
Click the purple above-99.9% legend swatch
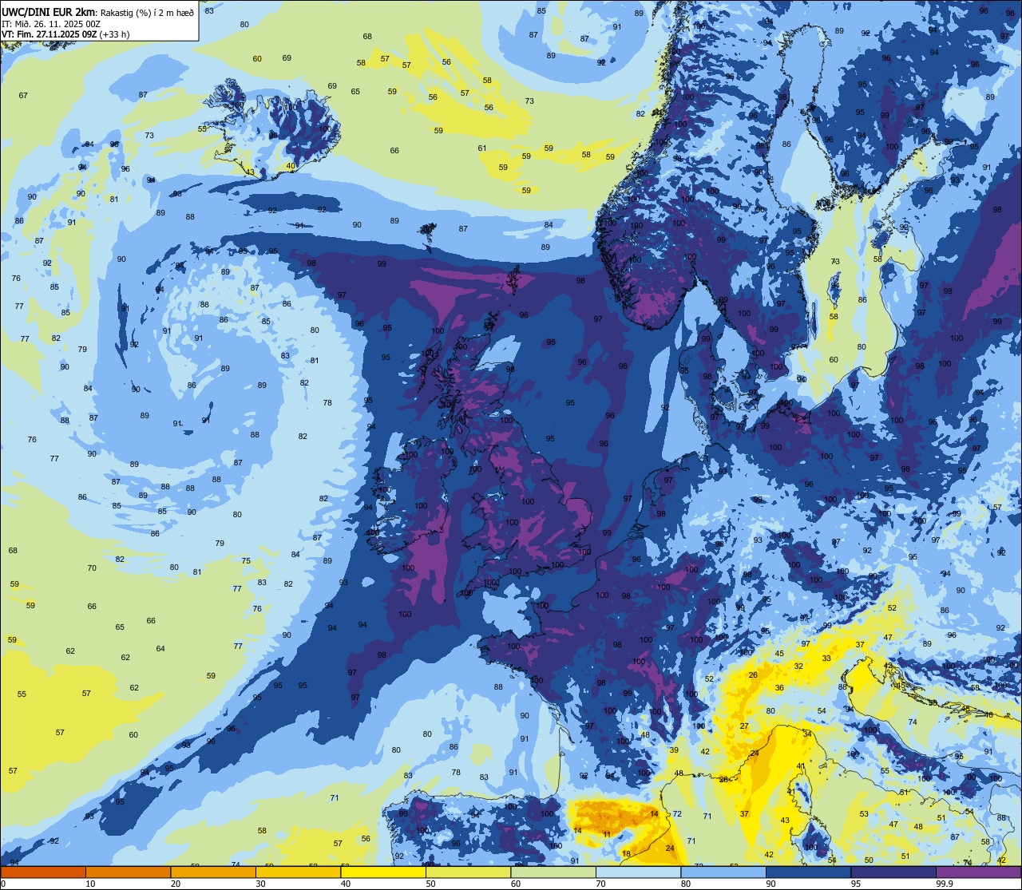[978, 872]
